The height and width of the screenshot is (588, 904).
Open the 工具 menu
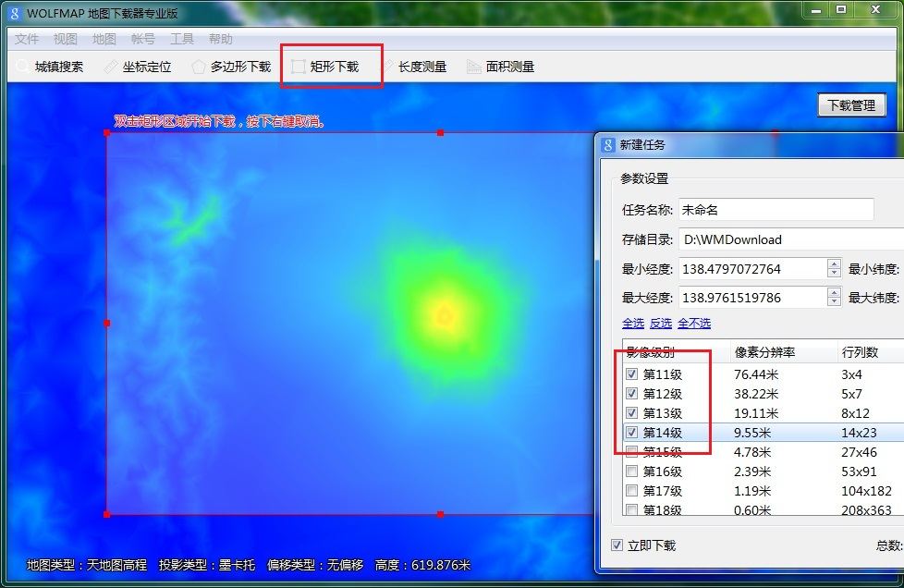[x=182, y=39]
